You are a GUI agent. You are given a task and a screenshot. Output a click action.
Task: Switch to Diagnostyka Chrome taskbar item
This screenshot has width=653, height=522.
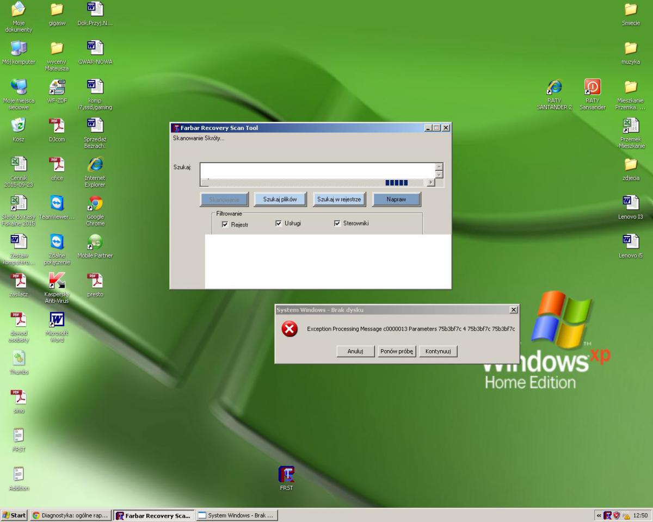[x=71, y=515]
